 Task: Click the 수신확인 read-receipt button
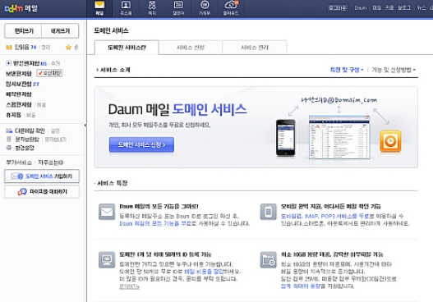49,73
